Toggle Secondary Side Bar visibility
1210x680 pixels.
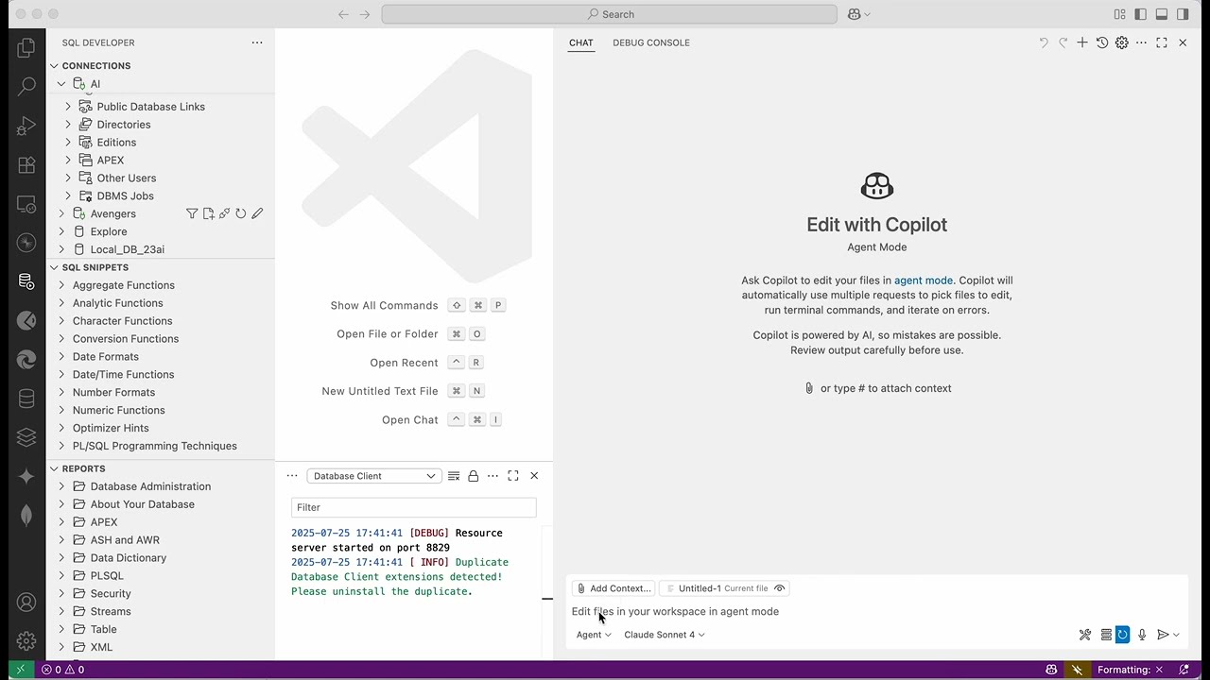coord(1183,14)
